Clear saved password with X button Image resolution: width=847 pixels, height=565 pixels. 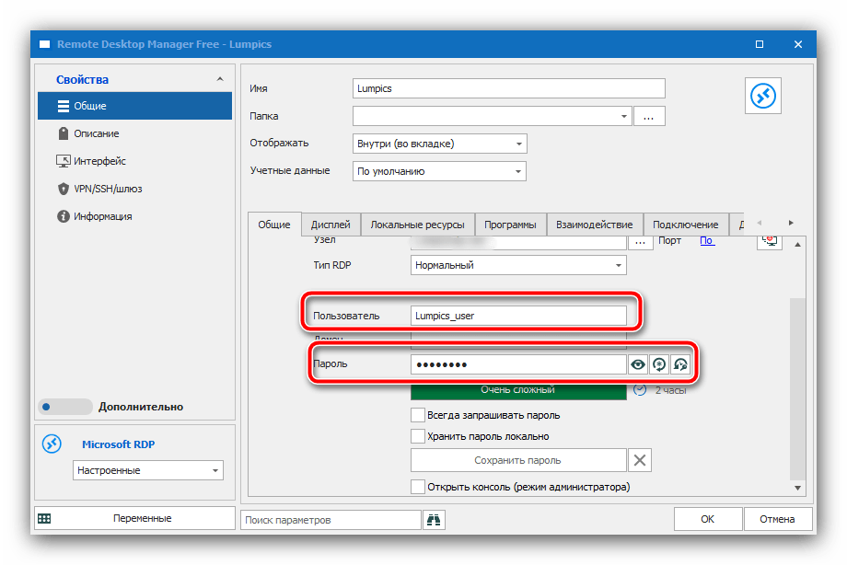point(640,460)
